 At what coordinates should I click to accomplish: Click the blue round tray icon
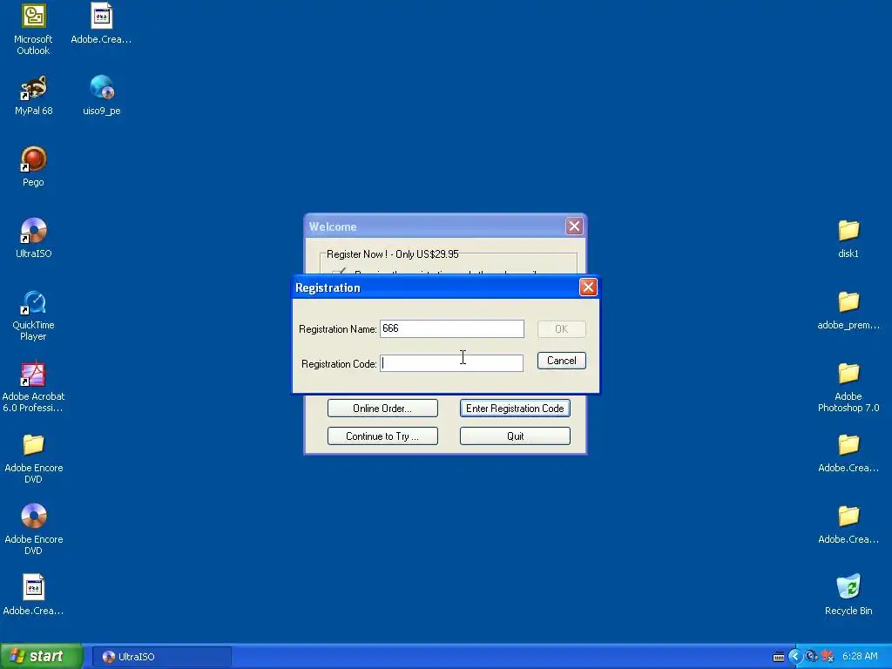point(811,656)
